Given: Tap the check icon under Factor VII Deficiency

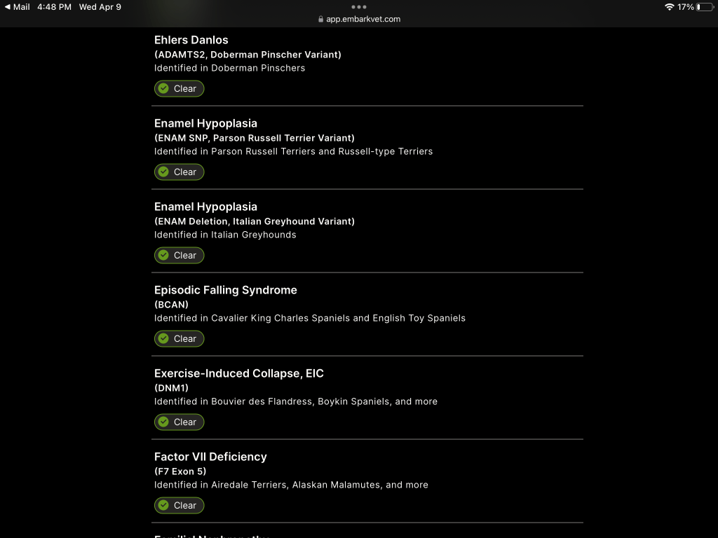Looking at the screenshot, I should click(163, 506).
